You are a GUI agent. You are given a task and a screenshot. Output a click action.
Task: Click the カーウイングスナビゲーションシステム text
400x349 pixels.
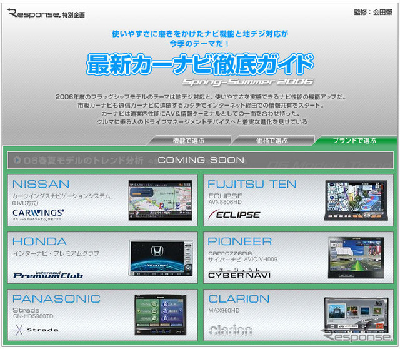[61, 196]
